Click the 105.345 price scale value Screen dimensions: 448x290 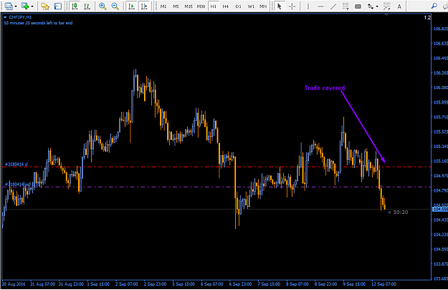[x=441, y=146]
